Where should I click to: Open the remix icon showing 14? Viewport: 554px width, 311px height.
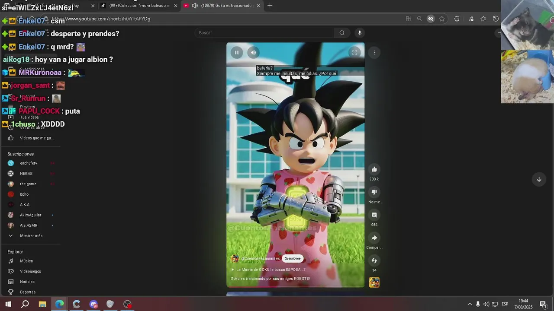[x=374, y=261]
